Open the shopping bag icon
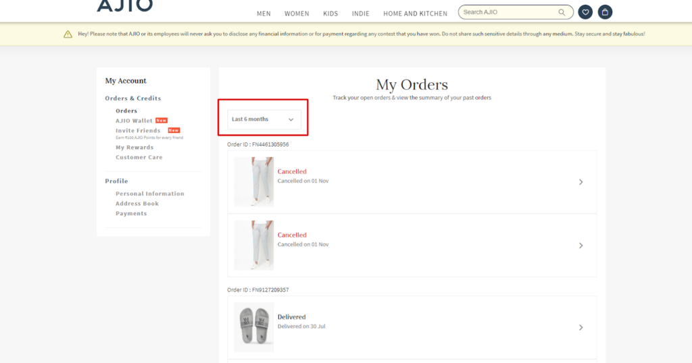The image size is (692, 363). click(605, 12)
